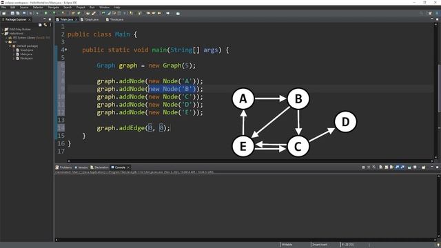Screen dimensions: 441x248
Task: Click the console vertical scrollbar
Action: click(438, 207)
